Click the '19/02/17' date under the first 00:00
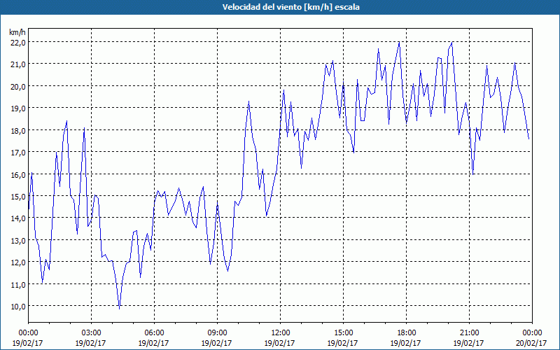 point(27,343)
